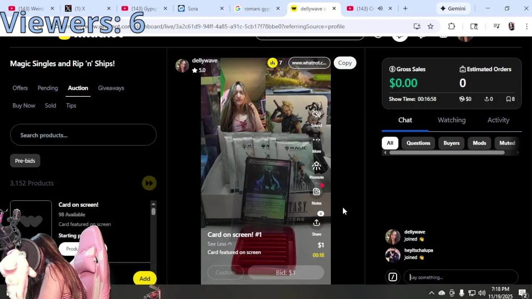Click the Estimated Orders bag icon
This screenshot has width=532, height=299.
pos(463,69)
